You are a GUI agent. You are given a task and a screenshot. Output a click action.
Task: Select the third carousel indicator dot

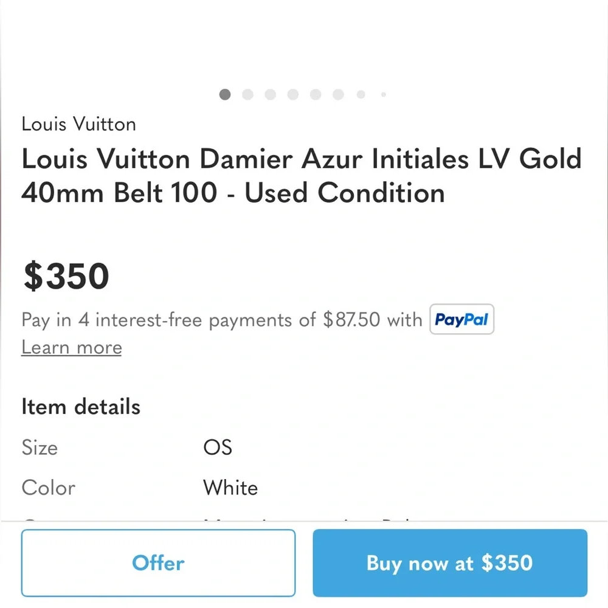click(270, 94)
